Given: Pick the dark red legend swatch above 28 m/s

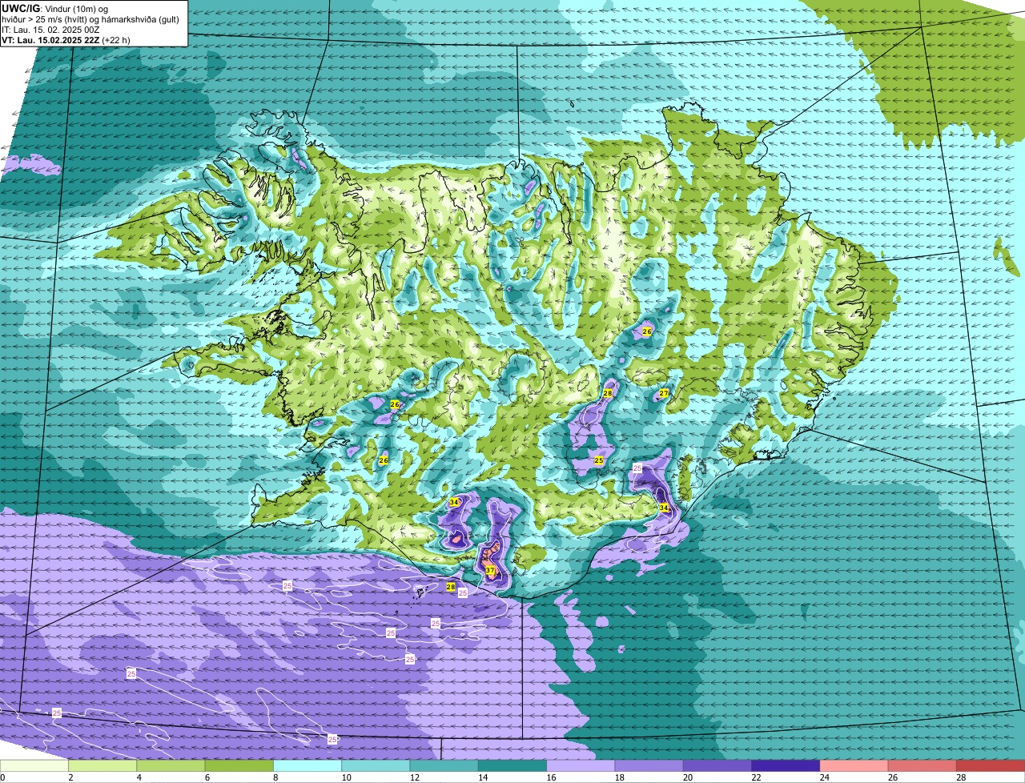Looking at the screenshot, I should 991,765.
